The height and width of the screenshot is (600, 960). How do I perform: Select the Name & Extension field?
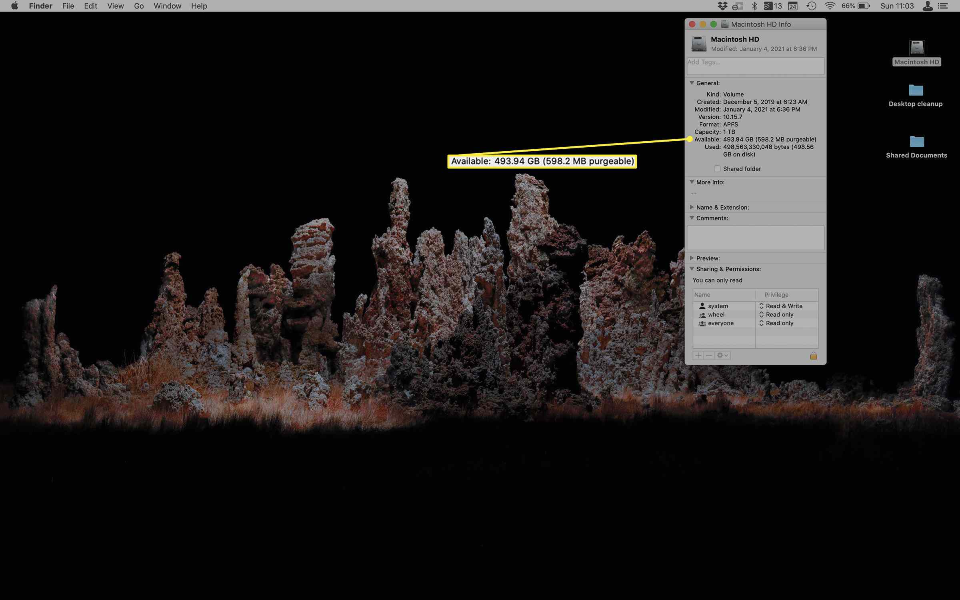722,207
